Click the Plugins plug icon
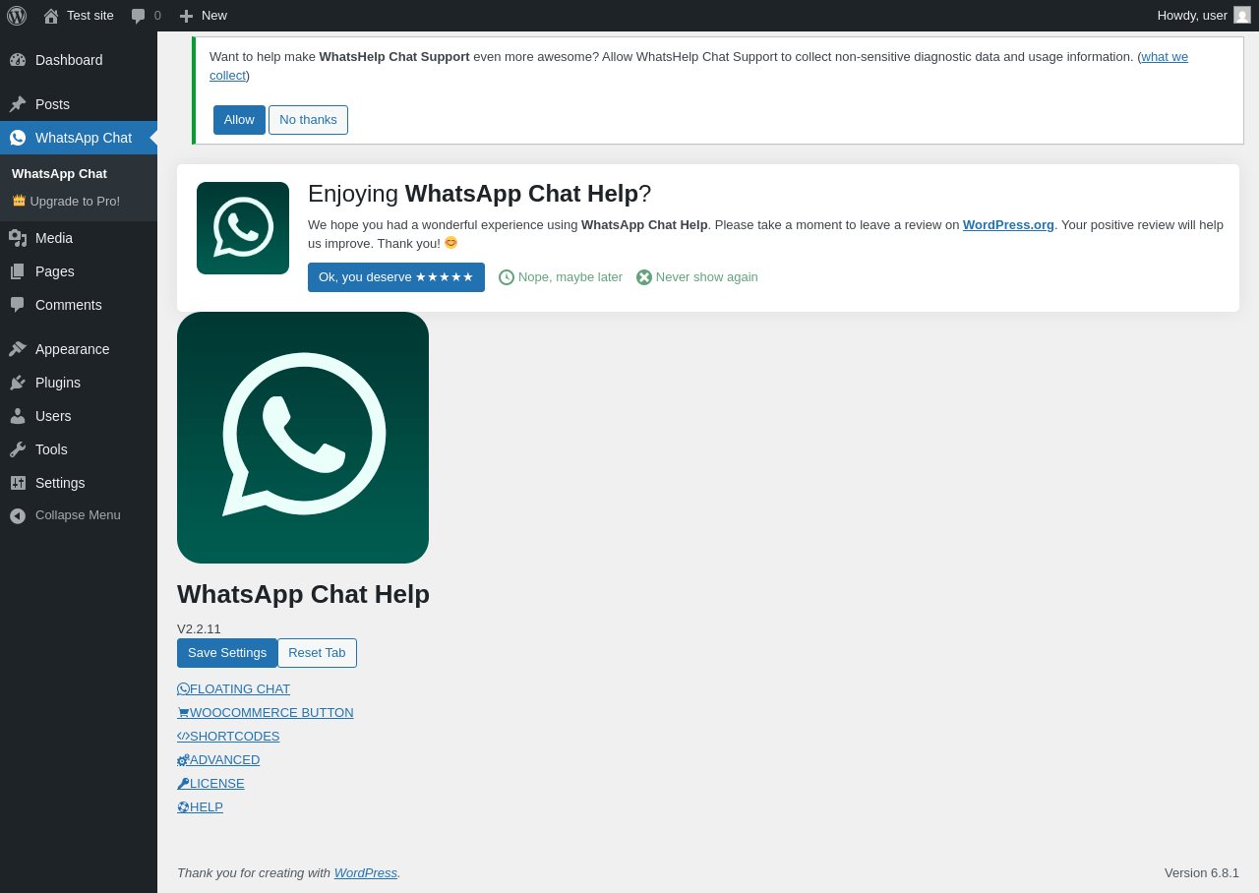The height and width of the screenshot is (893, 1259). coord(18,383)
